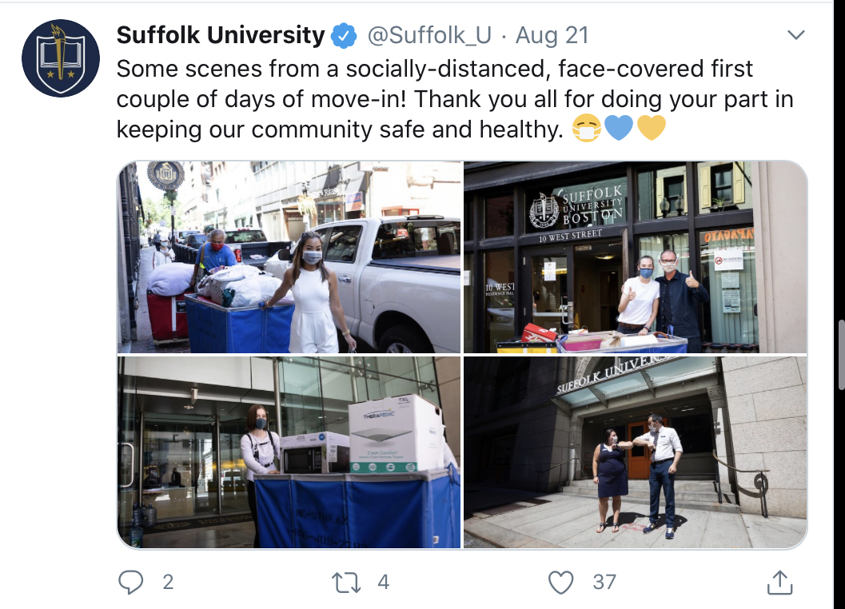The width and height of the screenshot is (845, 609).
Task: Retweet this Suffolk University post
Action: (x=346, y=582)
